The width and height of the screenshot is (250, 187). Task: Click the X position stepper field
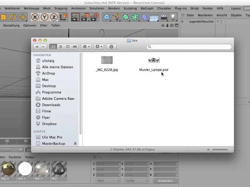click(x=108, y=164)
